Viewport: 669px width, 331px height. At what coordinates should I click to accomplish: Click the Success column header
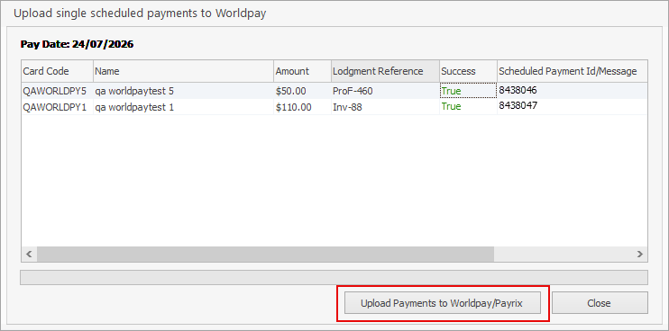(468, 71)
